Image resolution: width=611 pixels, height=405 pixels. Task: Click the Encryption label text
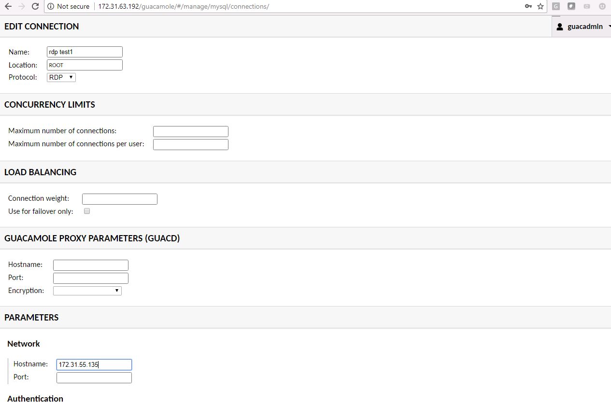[x=26, y=291]
